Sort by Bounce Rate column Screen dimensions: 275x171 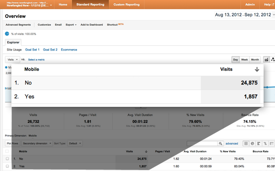click(x=260, y=151)
